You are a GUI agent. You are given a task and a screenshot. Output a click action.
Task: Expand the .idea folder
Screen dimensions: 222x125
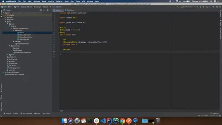pyautogui.click(x=6, y=17)
